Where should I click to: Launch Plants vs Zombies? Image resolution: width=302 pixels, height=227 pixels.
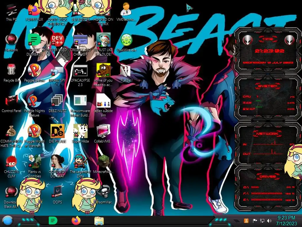(x=34, y=161)
